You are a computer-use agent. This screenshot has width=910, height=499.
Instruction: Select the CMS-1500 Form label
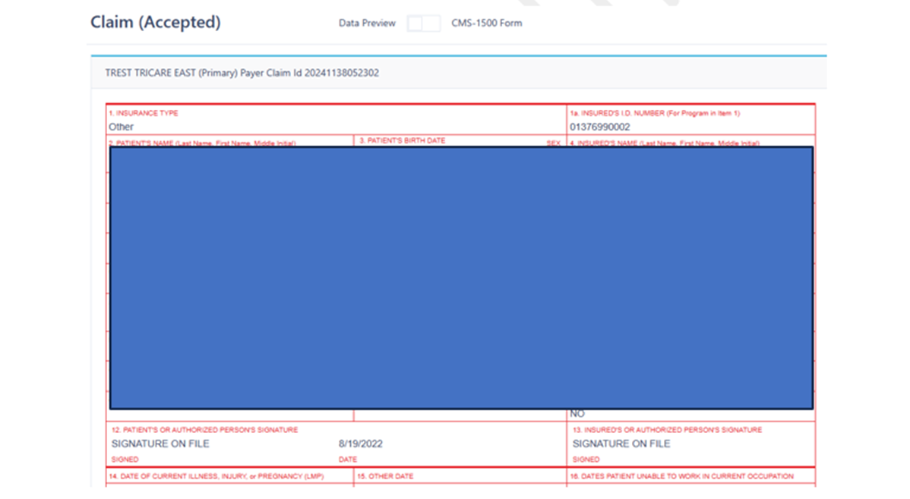(486, 24)
